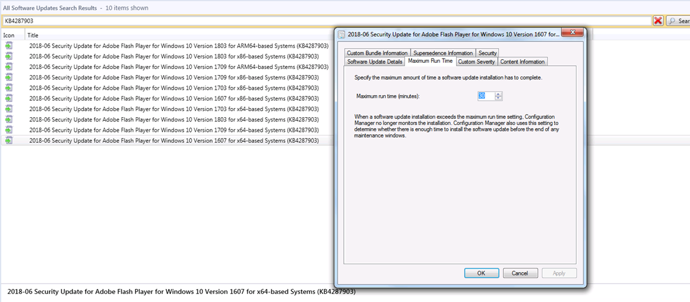Screen dimensions: 690x302
Task: Increase maximum run time with up arrow
Action: coord(498,93)
